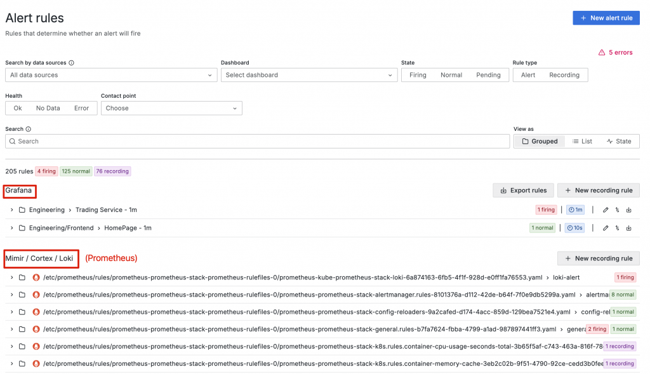Edit the Trading Service - 1m group
This screenshot has height=374, width=650.
pos(606,210)
